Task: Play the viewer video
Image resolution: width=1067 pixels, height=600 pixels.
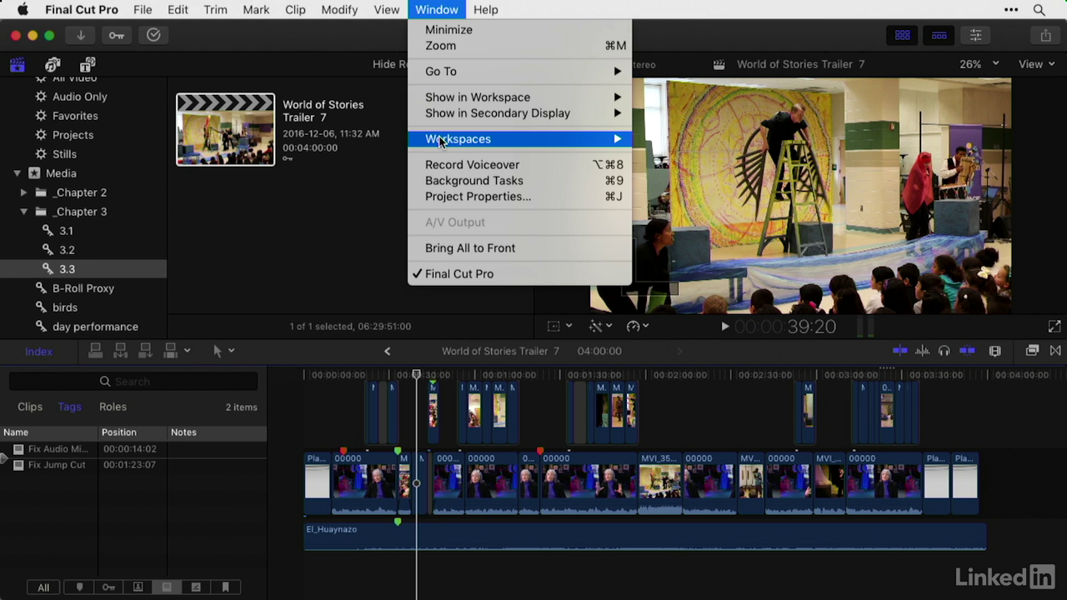Action: click(724, 327)
